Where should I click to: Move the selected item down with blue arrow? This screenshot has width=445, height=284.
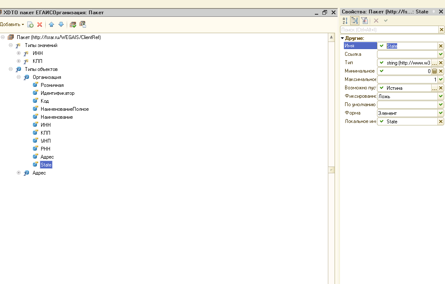pyautogui.click(x=61, y=25)
